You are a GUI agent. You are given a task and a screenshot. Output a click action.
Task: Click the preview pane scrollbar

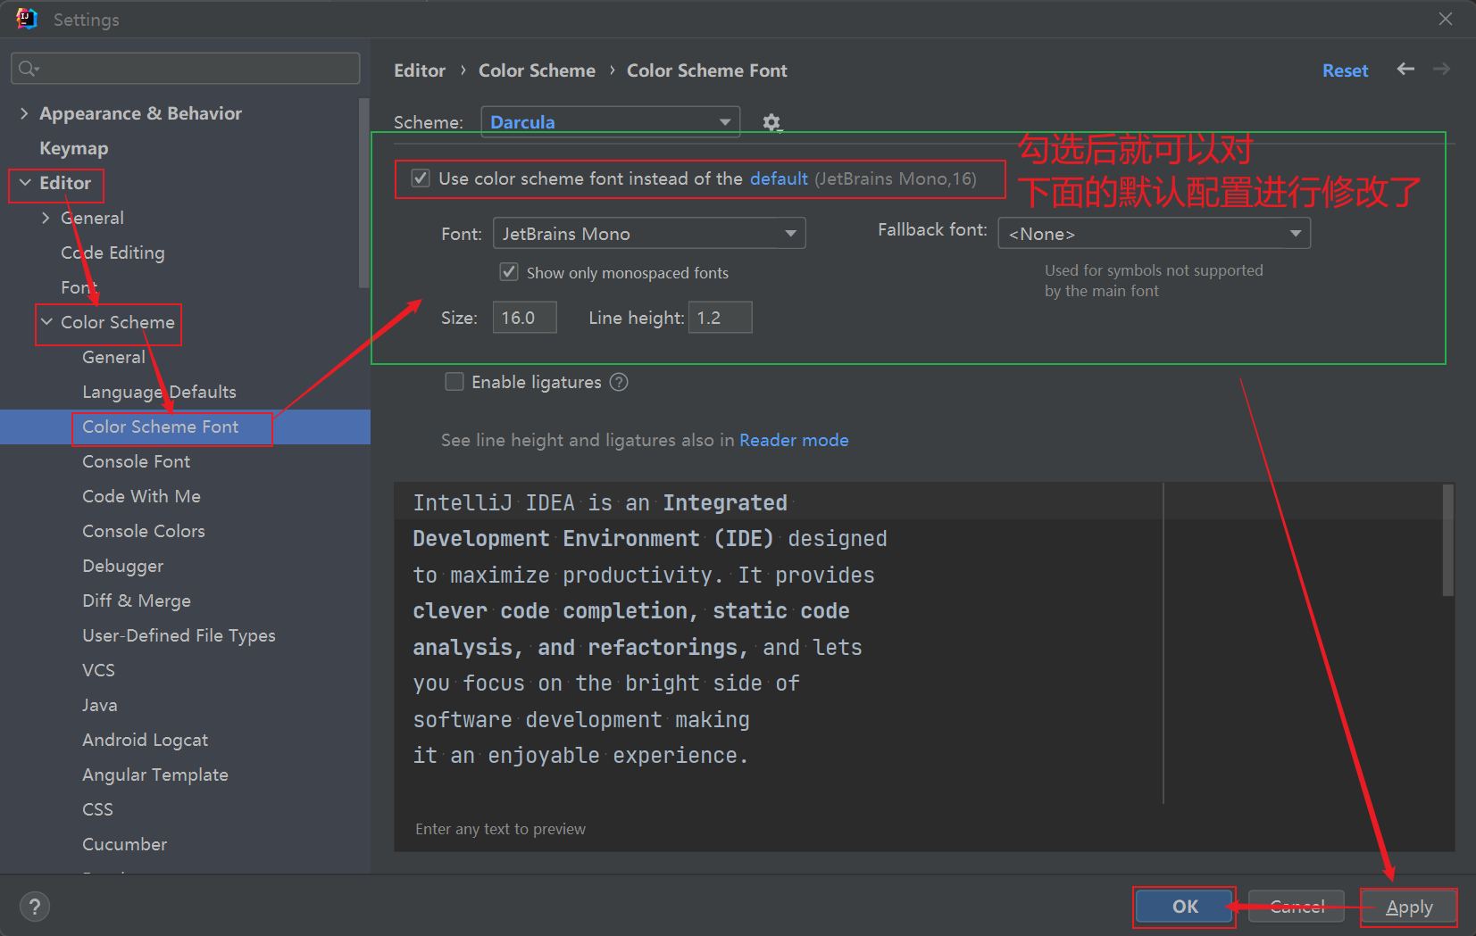click(1448, 540)
